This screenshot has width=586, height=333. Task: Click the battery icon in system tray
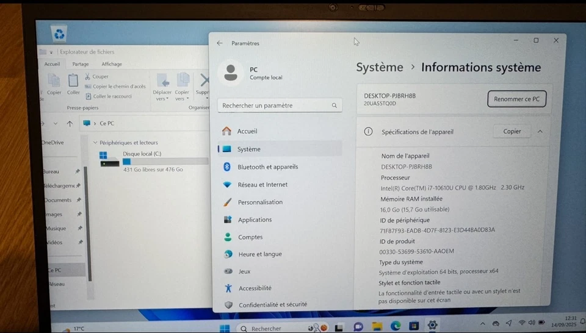[541, 322]
